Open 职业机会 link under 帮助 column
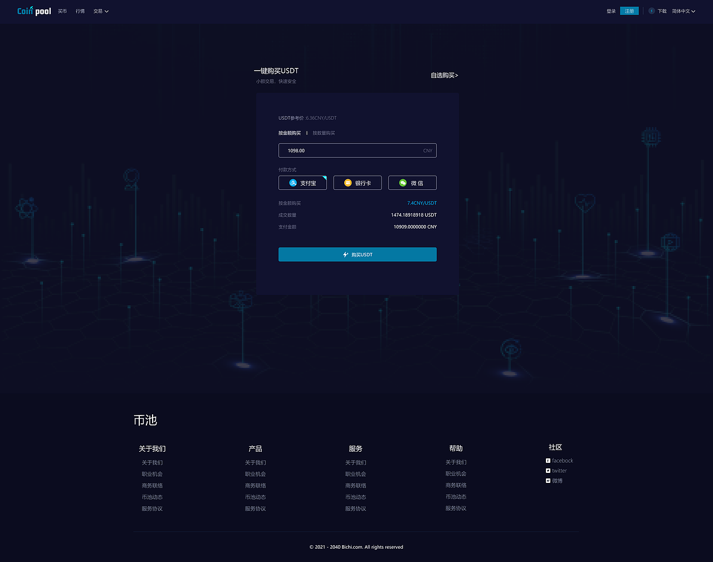 point(456,473)
